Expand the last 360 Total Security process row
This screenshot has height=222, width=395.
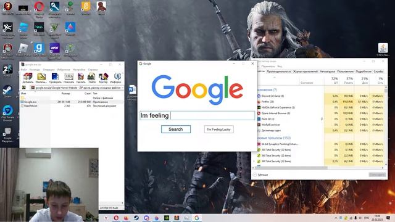(254, 162)
